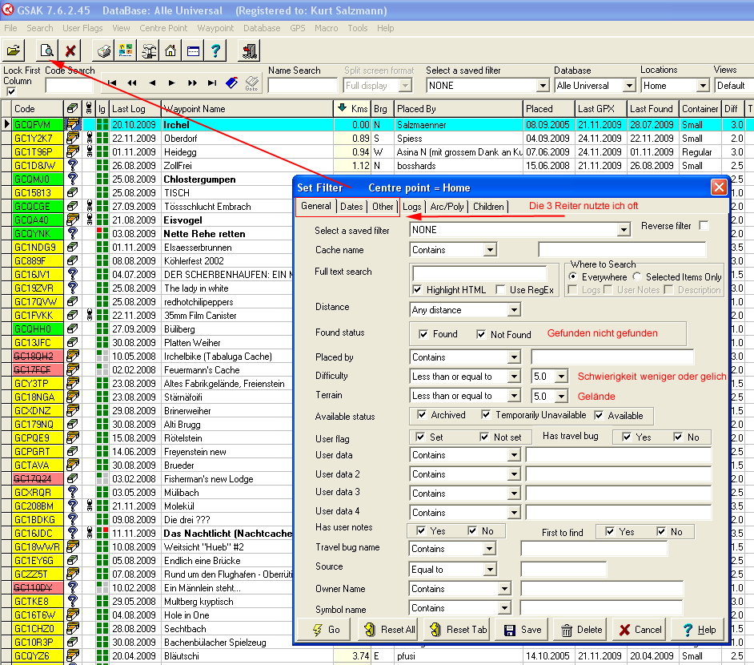This screenshot has height=665, width=754.
Task: Uncheck Highlight HTML
Action: (417, 290)
